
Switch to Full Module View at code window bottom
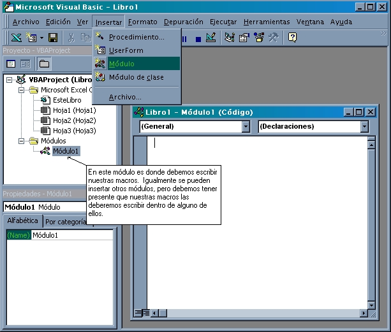[145, 312]
